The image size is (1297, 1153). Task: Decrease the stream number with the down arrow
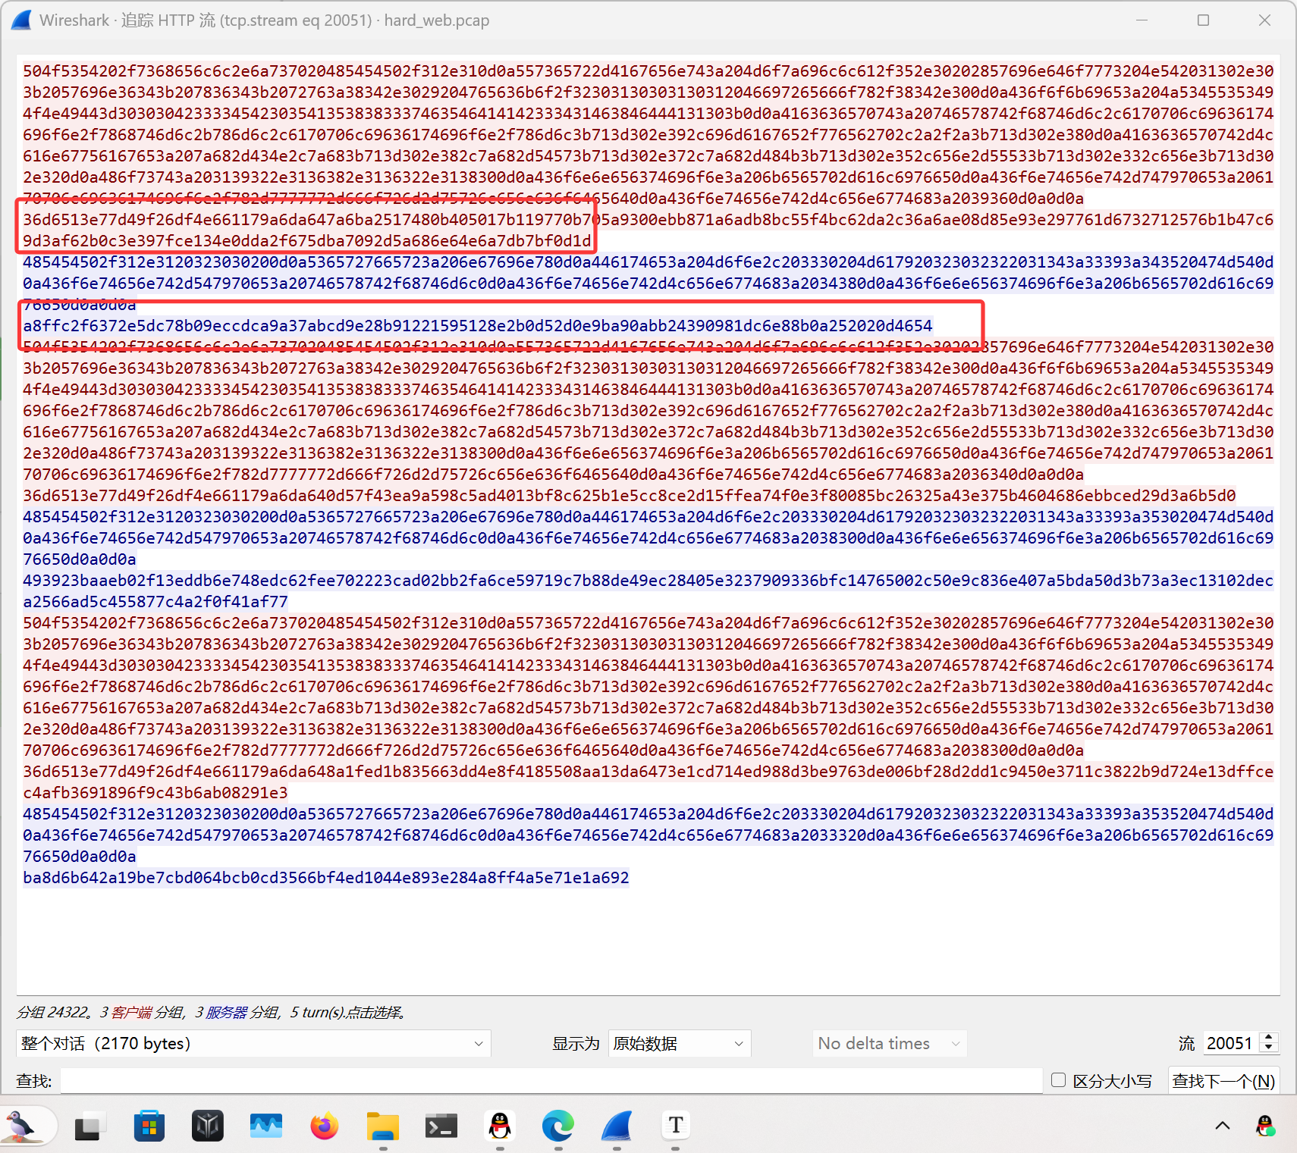pyautogui.click(x=1268, y=1048)
